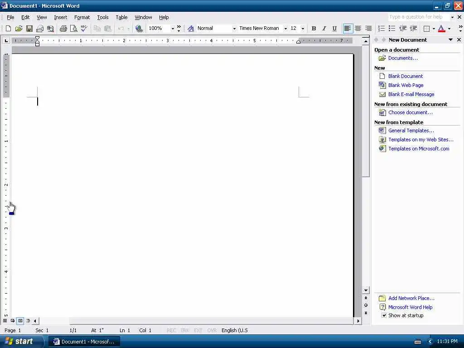Create a new blank document from the toolbar

click(x=8, y=29)
